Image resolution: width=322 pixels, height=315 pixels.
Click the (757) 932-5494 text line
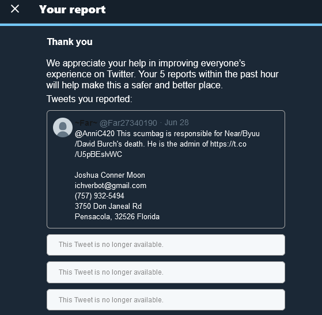100,196
